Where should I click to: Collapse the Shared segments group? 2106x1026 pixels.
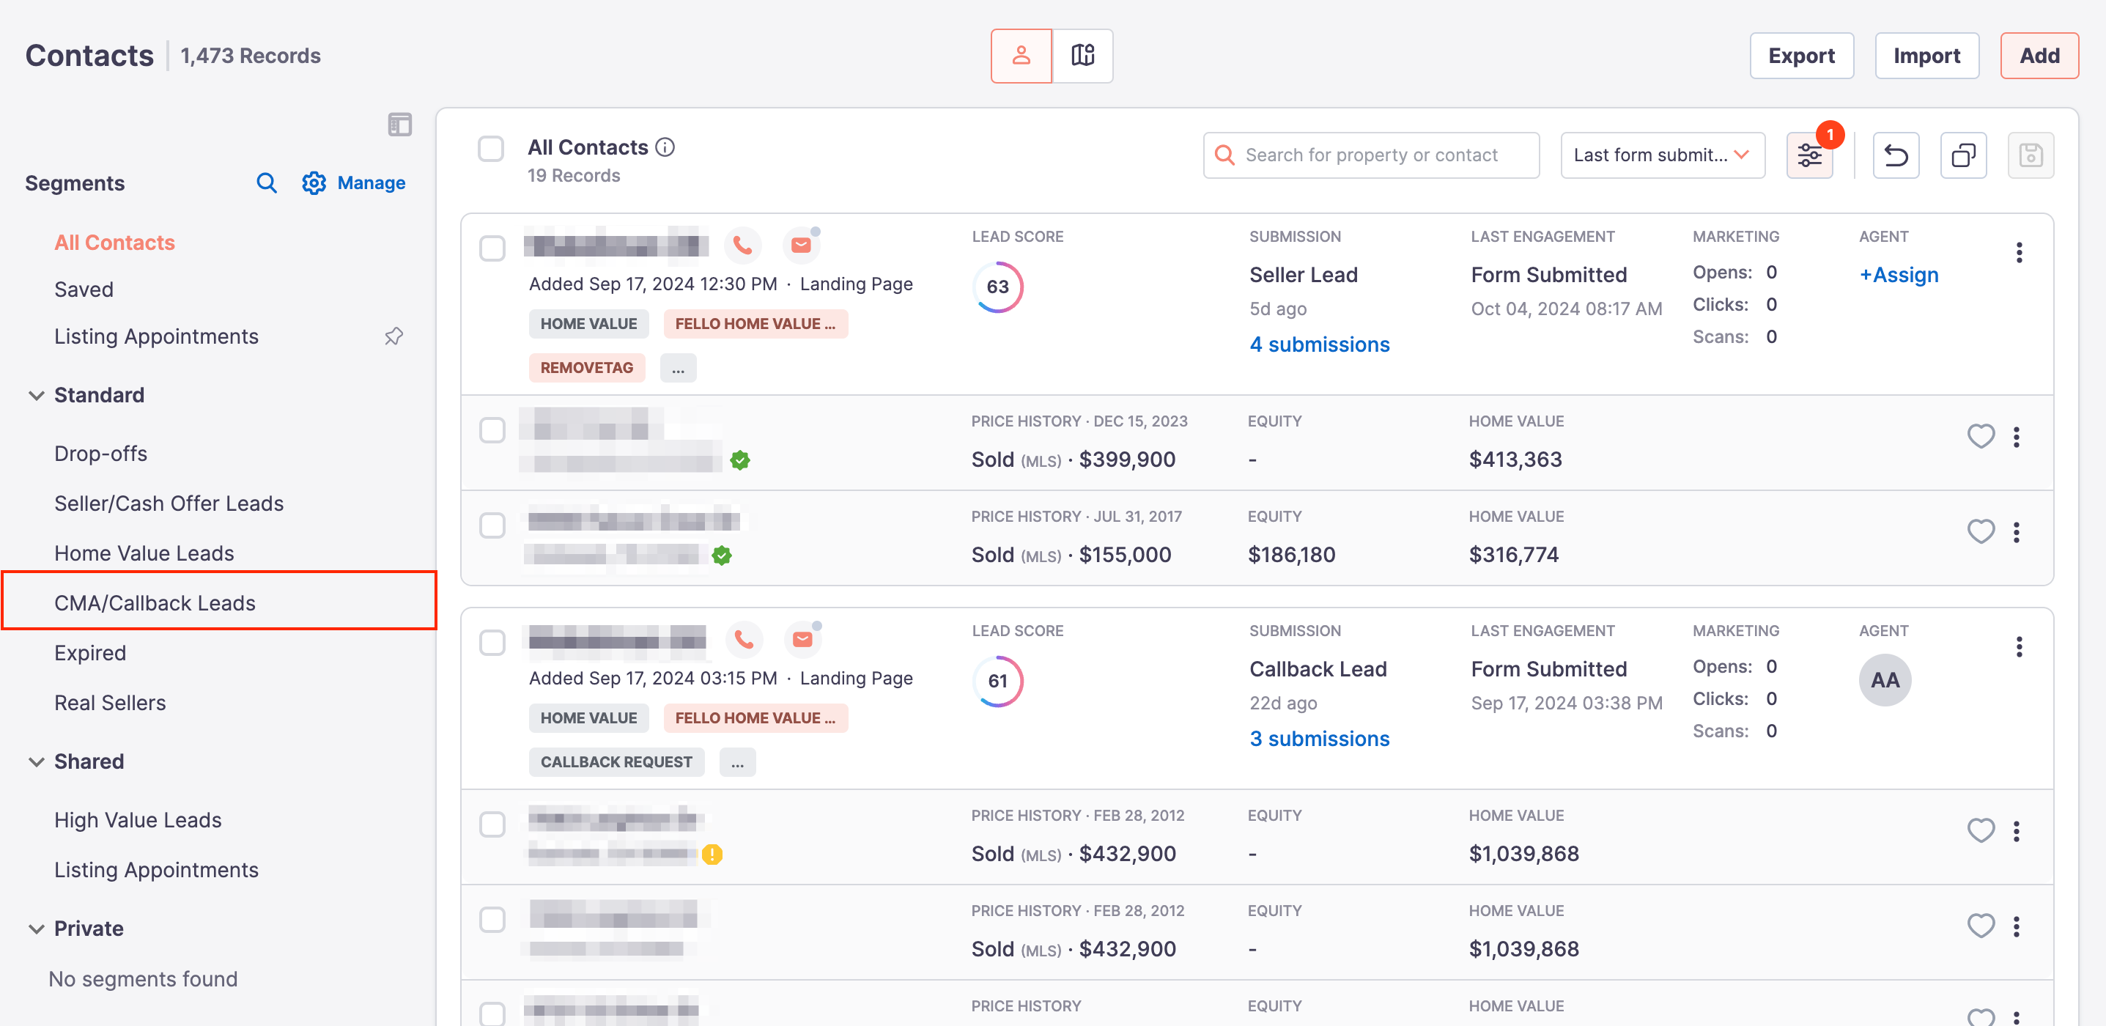pyautogui.click(x=36, y=761)
